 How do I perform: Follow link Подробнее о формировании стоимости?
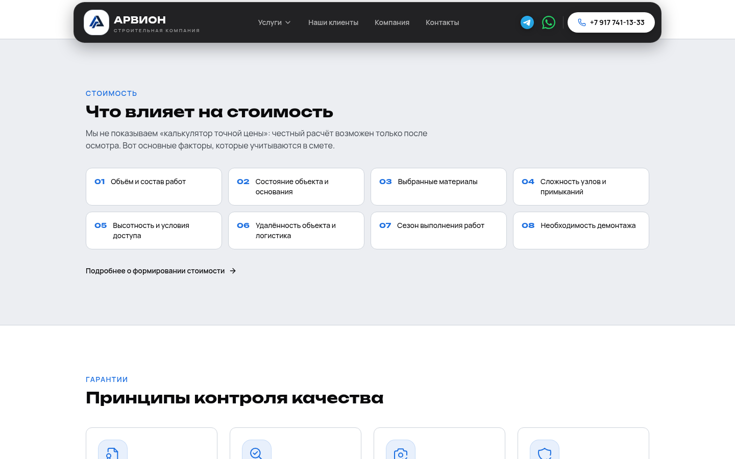click(161, 271)
